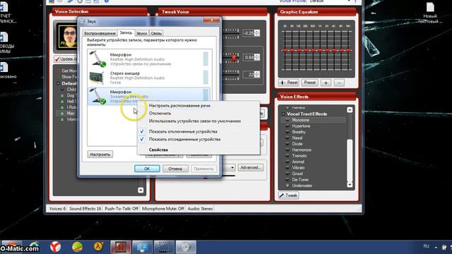The height and width of the screenshot is (254, 452).
Task: Click the Advanced button
Action: (251, 167)
